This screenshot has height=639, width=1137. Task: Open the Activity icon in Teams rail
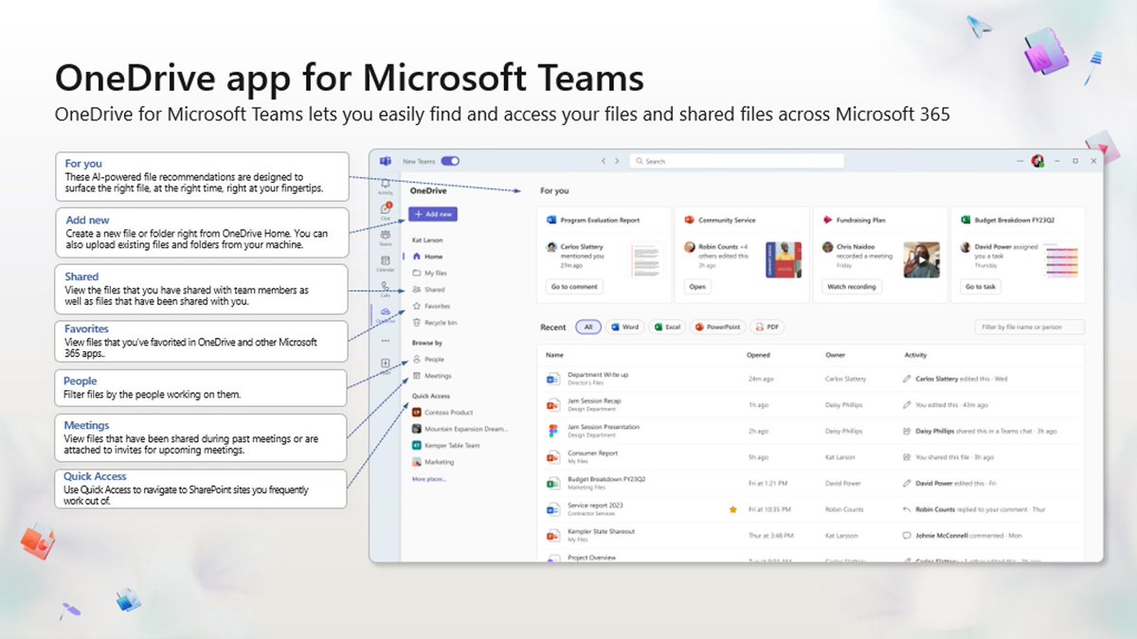pyautogui.click(x=386, y=184)
